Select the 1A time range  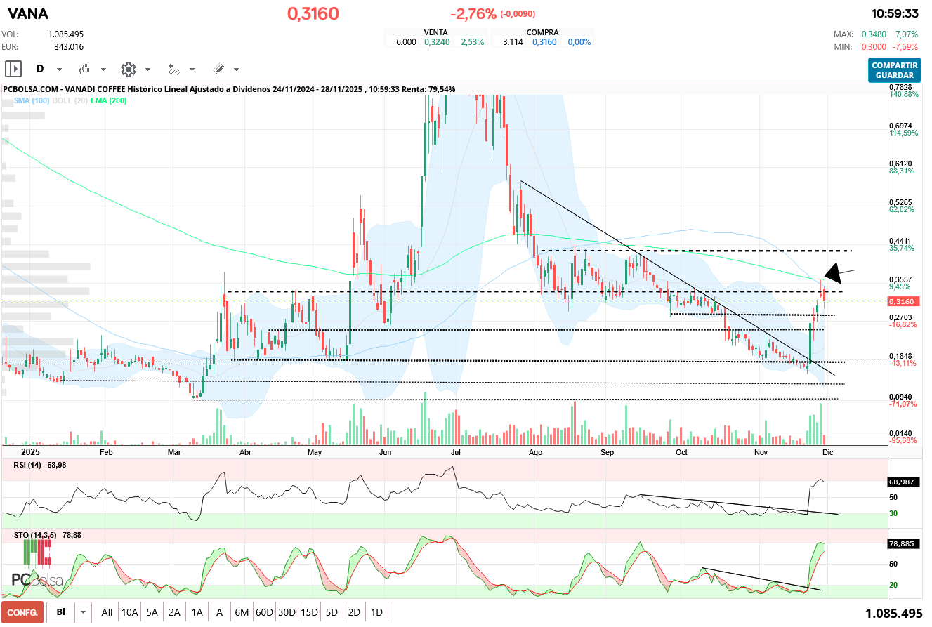coord(197,612)
